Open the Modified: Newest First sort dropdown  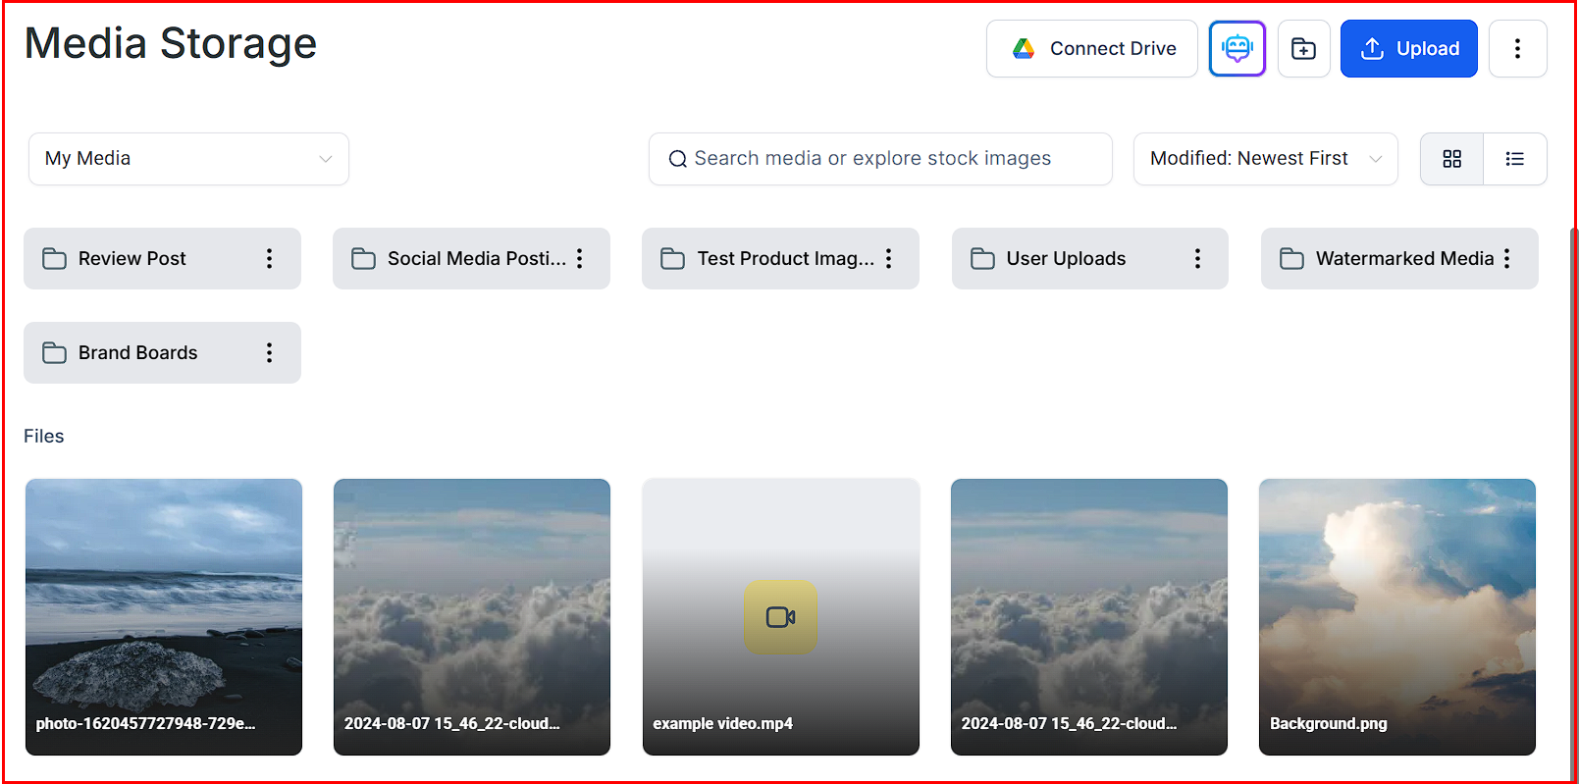click(x=1265, y=159)
